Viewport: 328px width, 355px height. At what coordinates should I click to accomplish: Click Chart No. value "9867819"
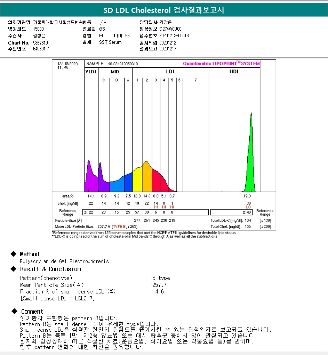pos(40,43)
